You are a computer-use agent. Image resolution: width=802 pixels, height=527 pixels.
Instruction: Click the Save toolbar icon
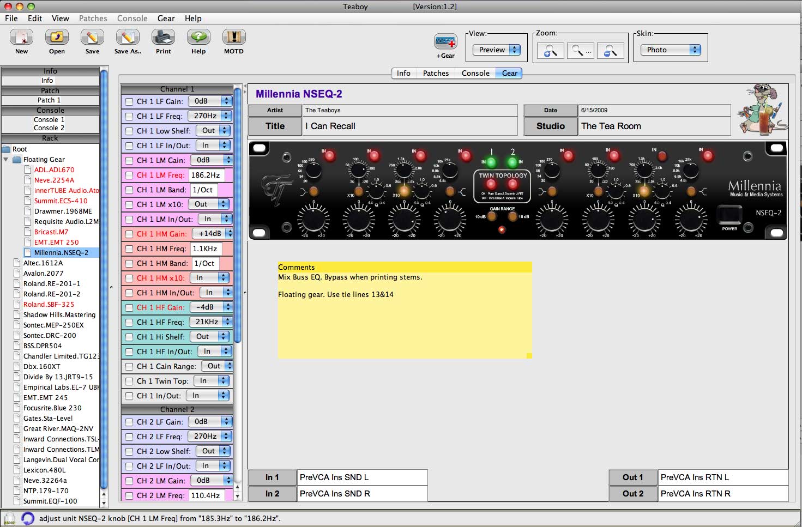point(92,38)
